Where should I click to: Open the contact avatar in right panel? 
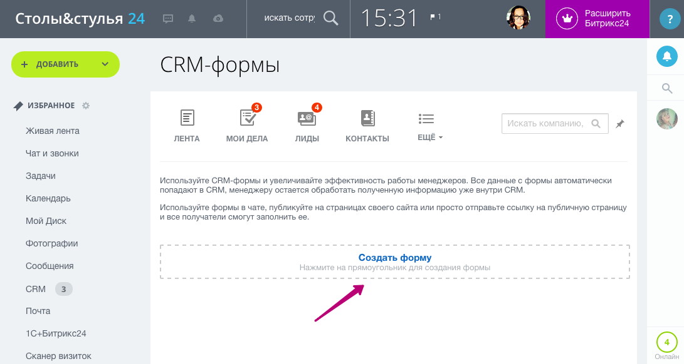(x=667, y=119)
